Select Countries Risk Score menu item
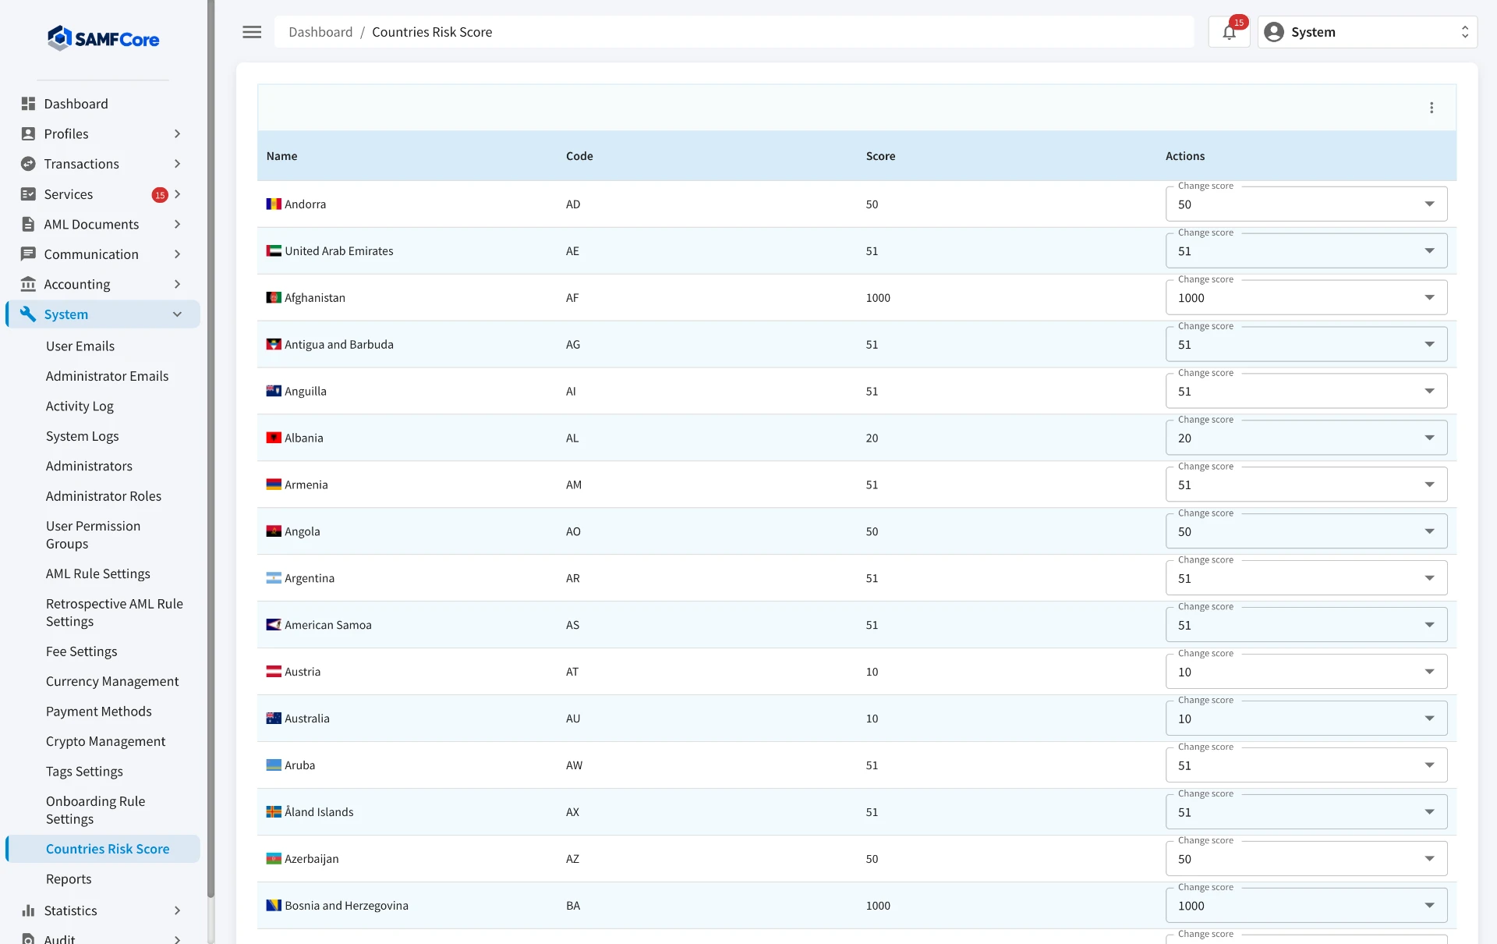 (103, 849)
